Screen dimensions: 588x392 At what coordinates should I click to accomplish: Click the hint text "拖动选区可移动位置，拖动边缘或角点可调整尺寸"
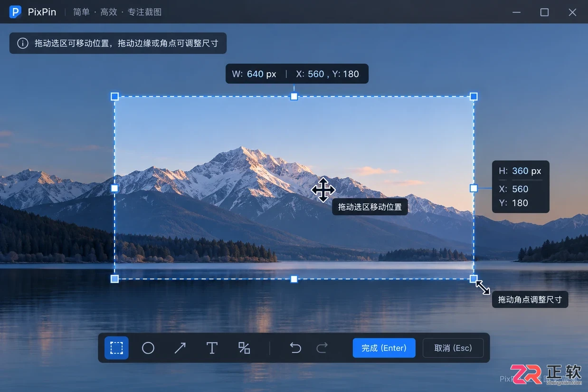click(126, 43)
